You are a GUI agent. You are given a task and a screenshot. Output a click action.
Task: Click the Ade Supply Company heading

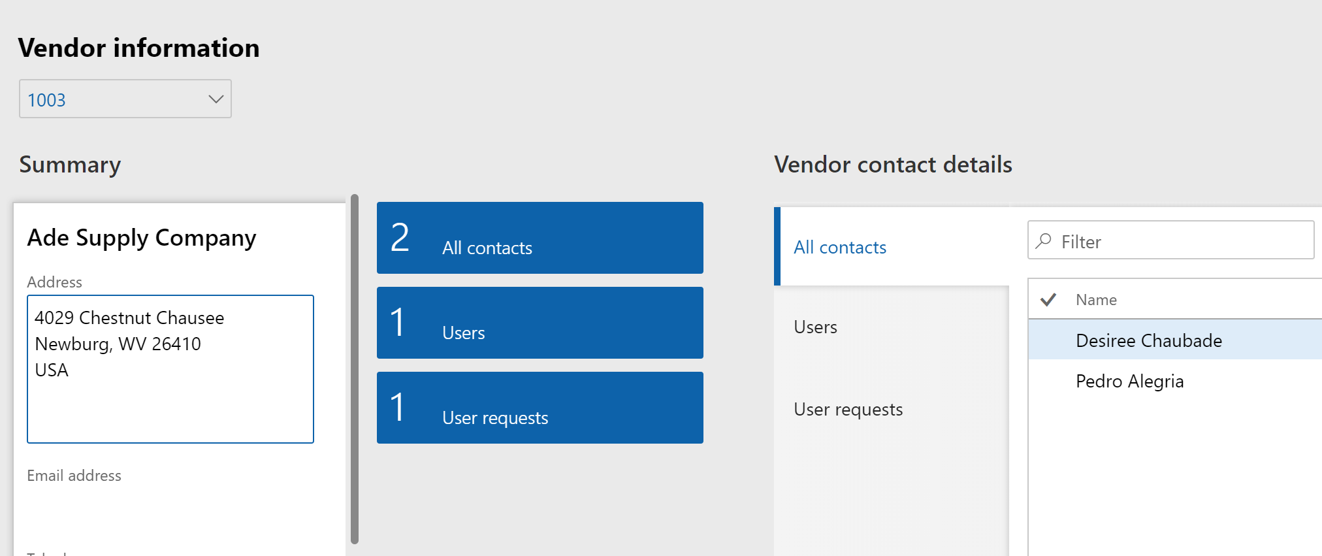tap(142, 238)
